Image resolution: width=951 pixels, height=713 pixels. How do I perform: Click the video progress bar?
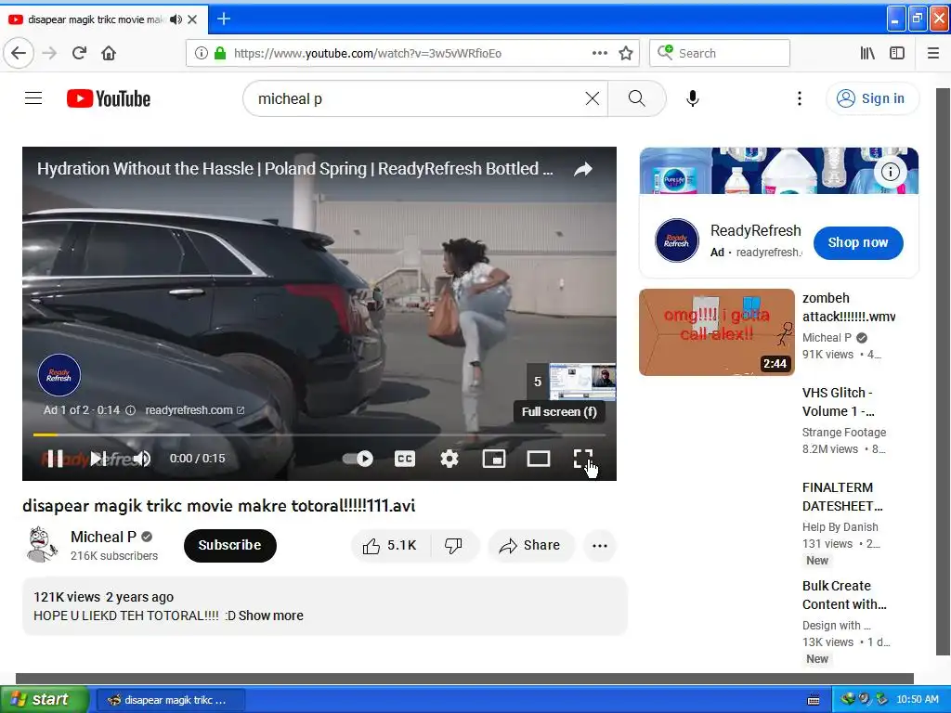pyautogui.click(x=319, y=434)
